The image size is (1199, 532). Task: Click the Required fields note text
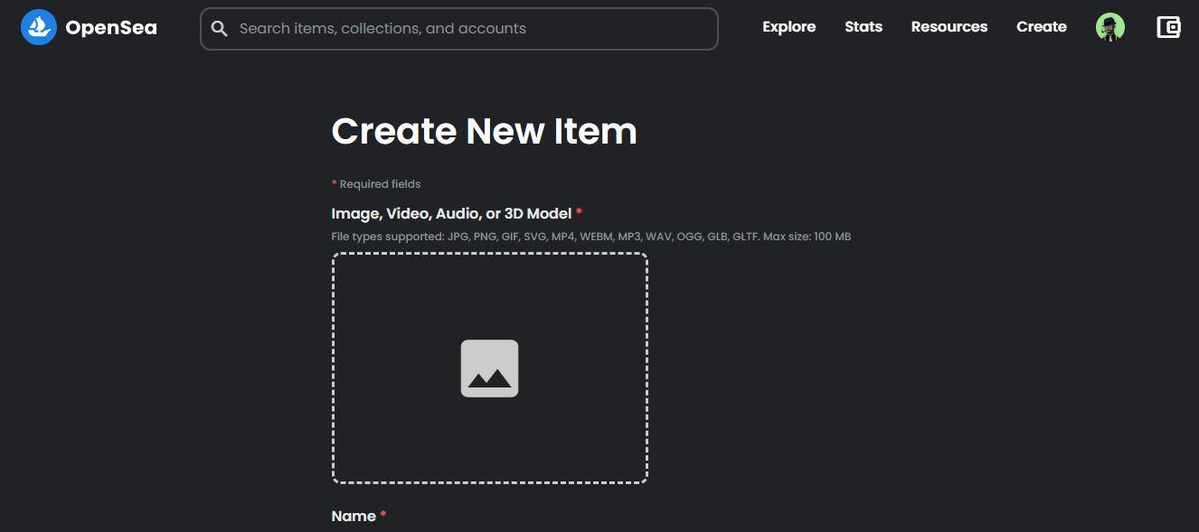click(x=380, y=184)
